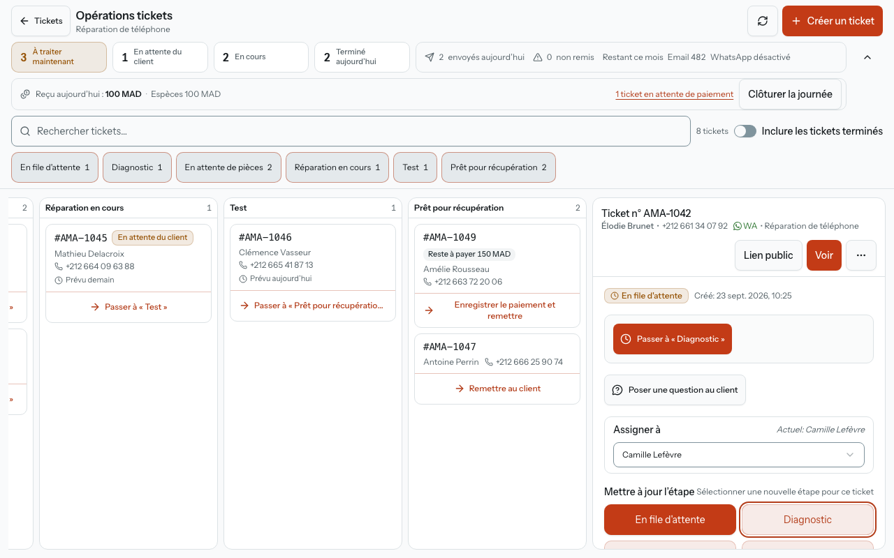
Task: Filter by Réparation en cours chip
Action: [x=337, y=167]
